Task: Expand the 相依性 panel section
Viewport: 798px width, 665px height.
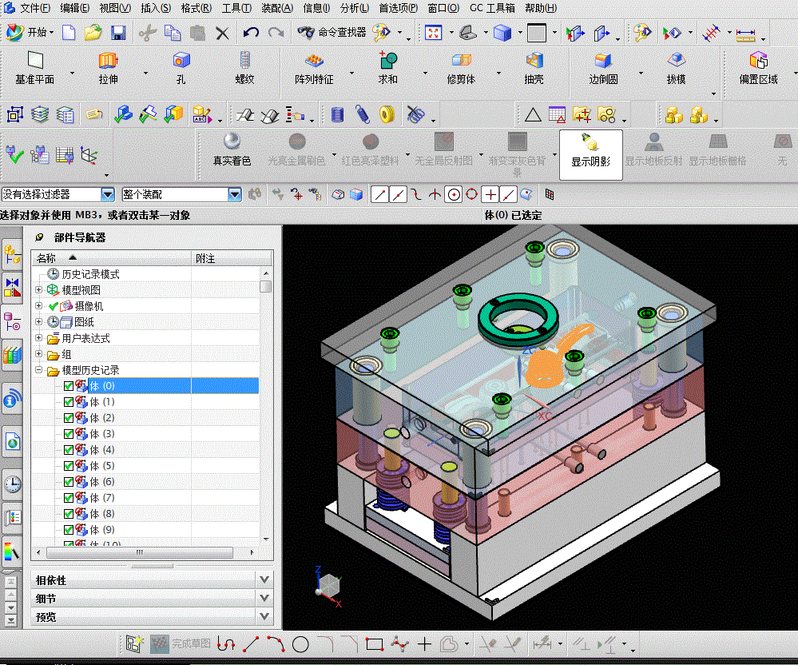Action: tap(152, 580)
